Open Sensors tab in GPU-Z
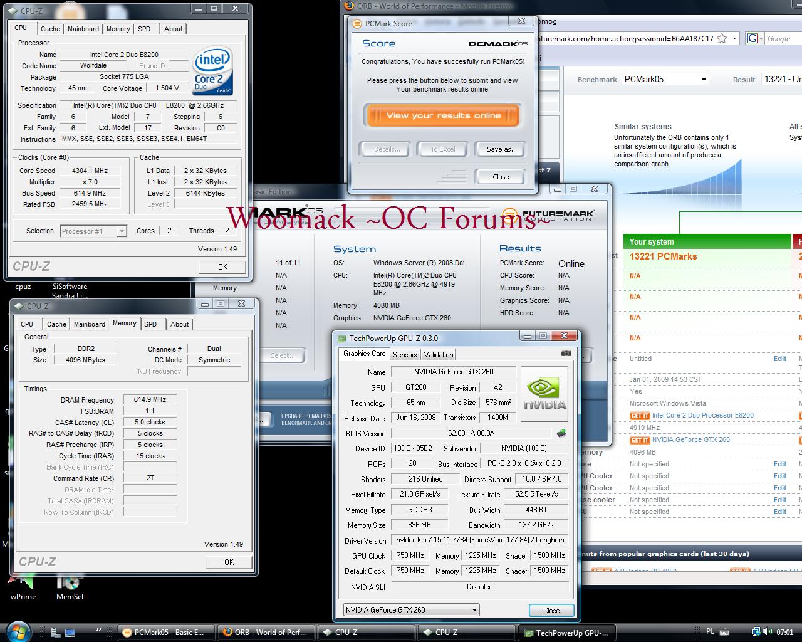This screenshot has height=642, width=802. pyautogui.click(x=405, y=354)
